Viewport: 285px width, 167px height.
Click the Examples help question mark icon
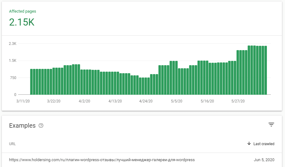pyautogui.click(x=41, y=125)
